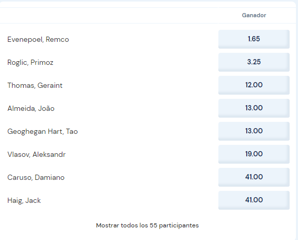Select Vlasov, Aleksandr odds 19.00
The height and width of the screenshot is (240, 298).
pos(254,154)
